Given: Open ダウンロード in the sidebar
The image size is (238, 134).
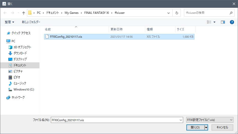Looking at the screenshot, I should 20,53.
